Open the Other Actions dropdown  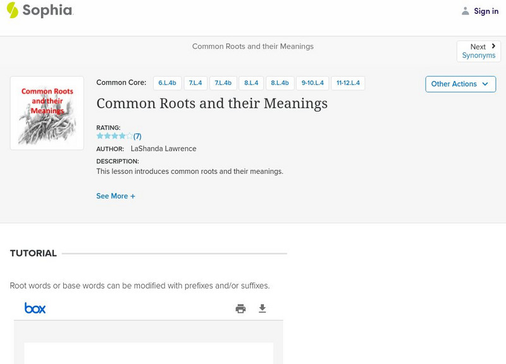click(x=460, y=84)
